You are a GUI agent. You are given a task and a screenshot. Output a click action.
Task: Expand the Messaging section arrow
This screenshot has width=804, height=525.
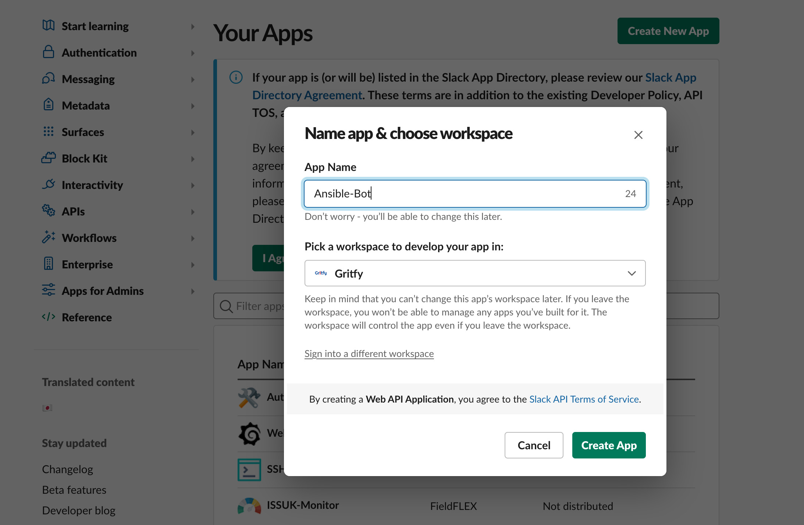click(193, 79)
